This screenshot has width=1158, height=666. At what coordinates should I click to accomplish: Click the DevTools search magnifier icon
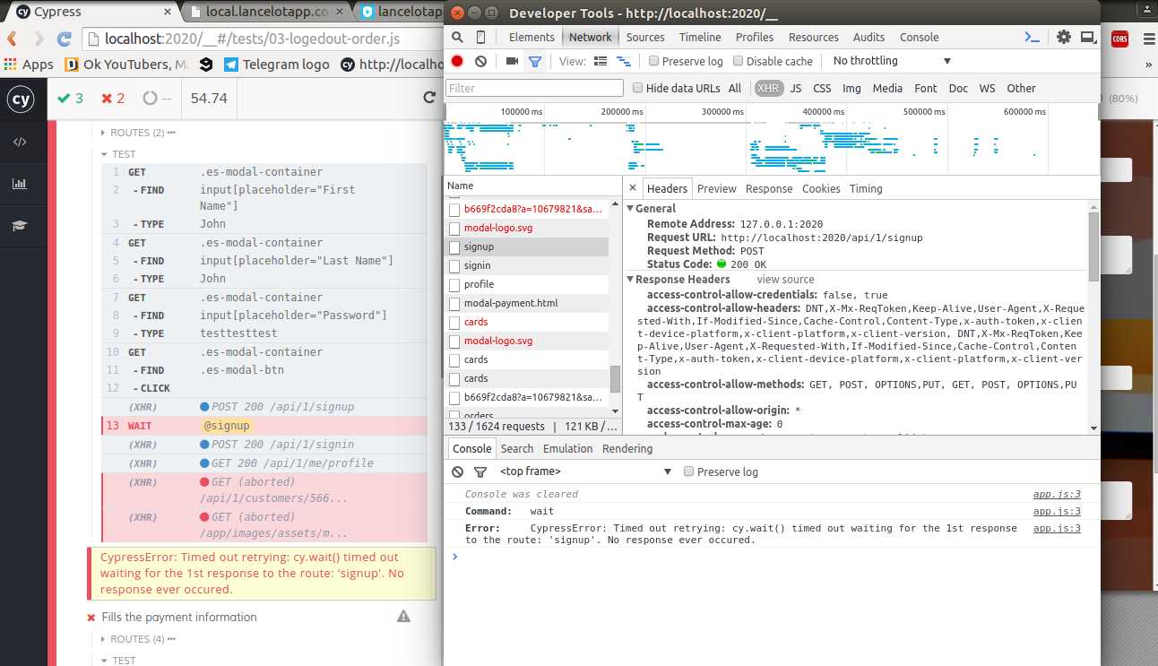point(457,37)
